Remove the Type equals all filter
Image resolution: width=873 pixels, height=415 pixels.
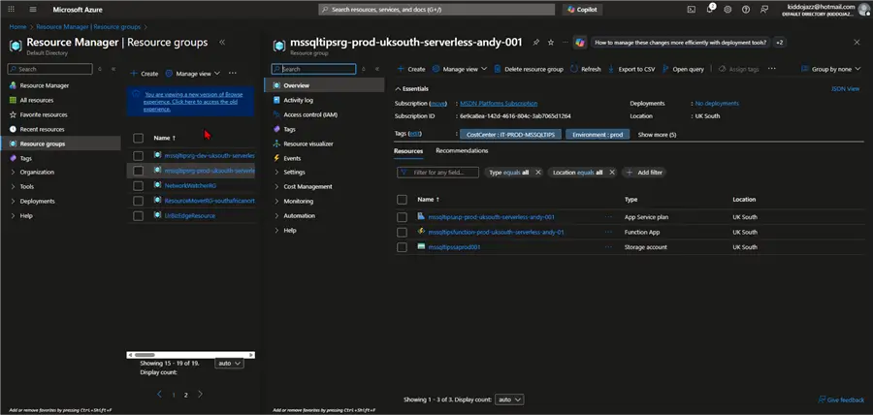537,173
